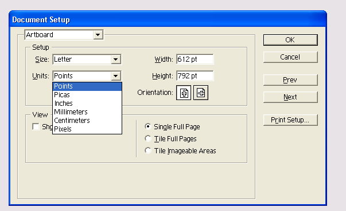
Task: Choose Inches from Units list
Action: click(x=87, y=103)
